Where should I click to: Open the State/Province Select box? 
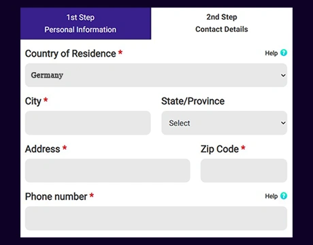click(225, 122)
